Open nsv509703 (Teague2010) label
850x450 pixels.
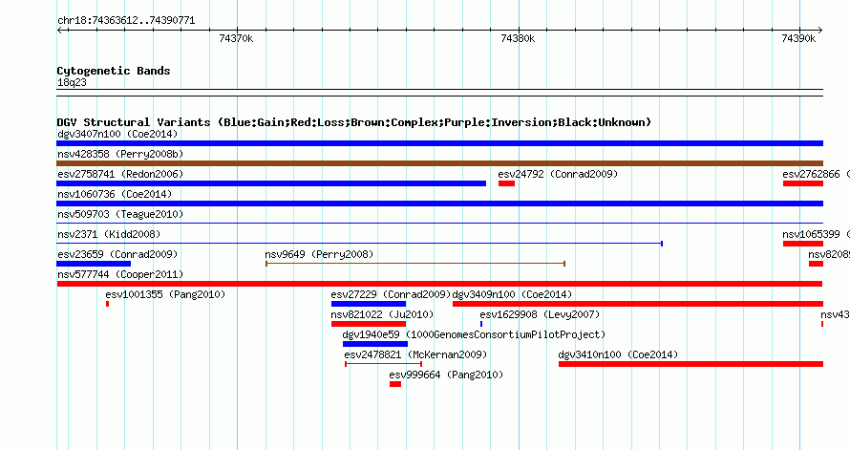tap(120, 214)
